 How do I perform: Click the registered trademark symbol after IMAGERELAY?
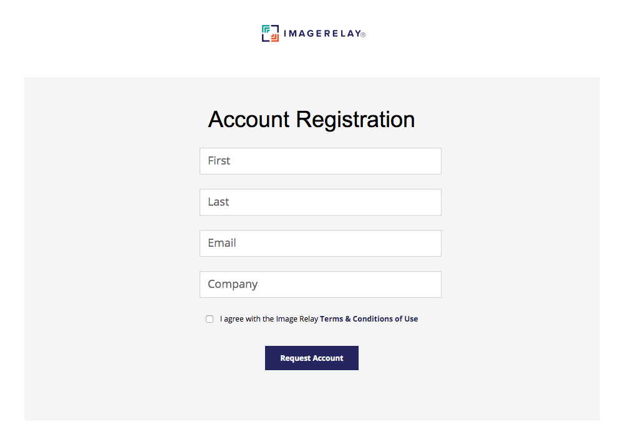tap(364, 35)
